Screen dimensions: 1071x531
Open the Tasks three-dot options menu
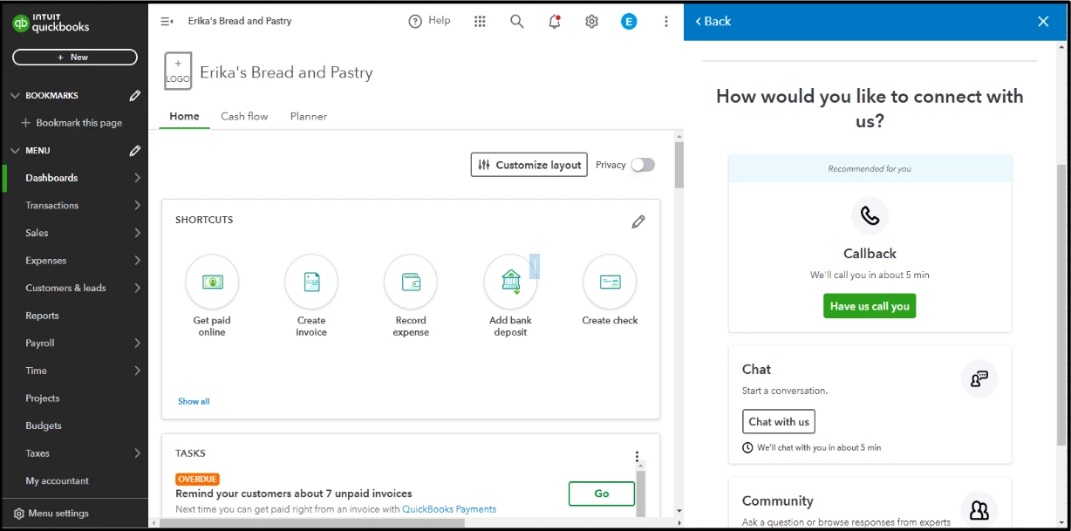(x=638, y=456)
